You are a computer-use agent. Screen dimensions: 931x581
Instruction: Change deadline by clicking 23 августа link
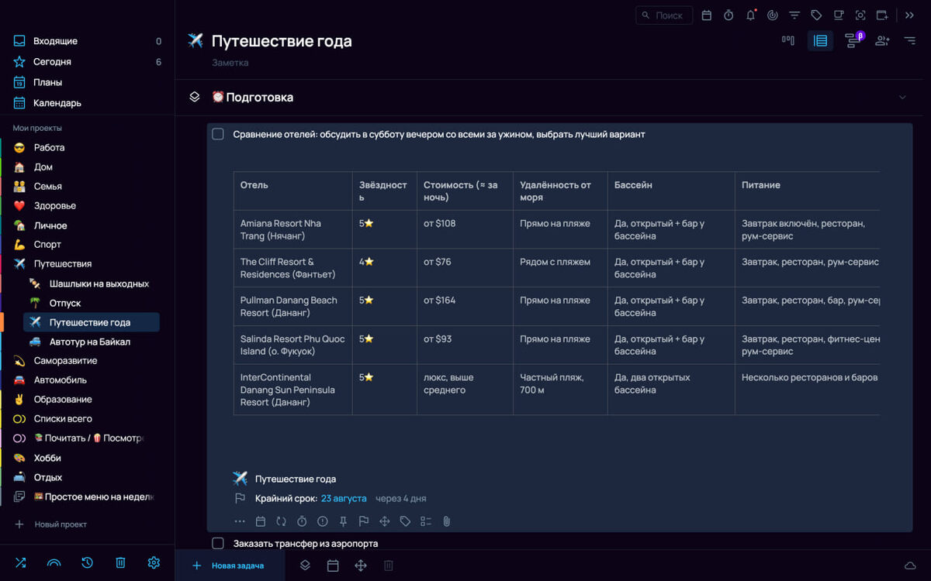tap(343, 498)
